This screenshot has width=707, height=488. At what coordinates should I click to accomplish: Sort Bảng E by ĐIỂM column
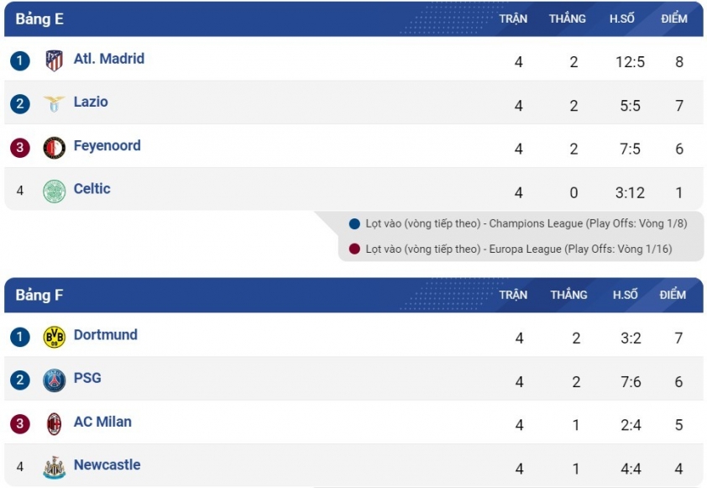coord(674,18)
